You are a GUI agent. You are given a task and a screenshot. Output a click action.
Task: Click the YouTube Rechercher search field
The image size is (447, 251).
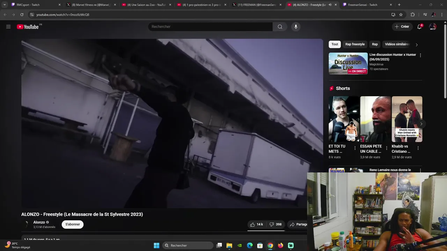[210, 26]
